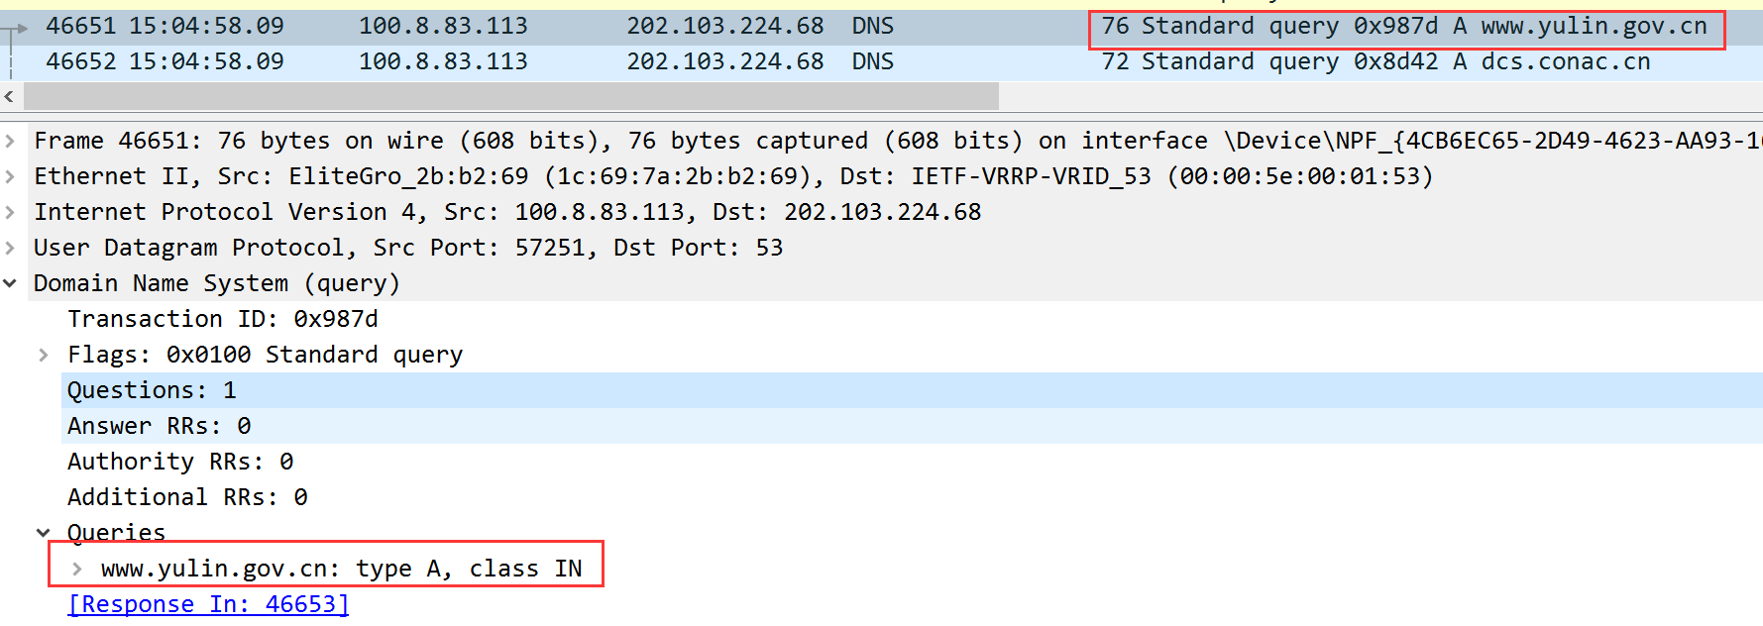Select the Answer RRs: 0 field

coord(159,426)
